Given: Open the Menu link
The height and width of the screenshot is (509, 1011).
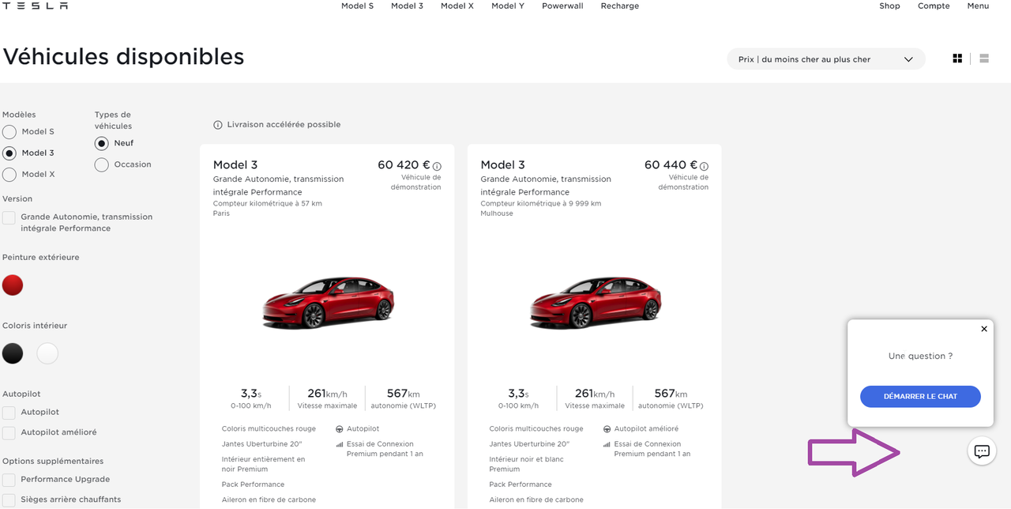Looking at the screenshot, I should pyautogui.click(x=978, y=6).
